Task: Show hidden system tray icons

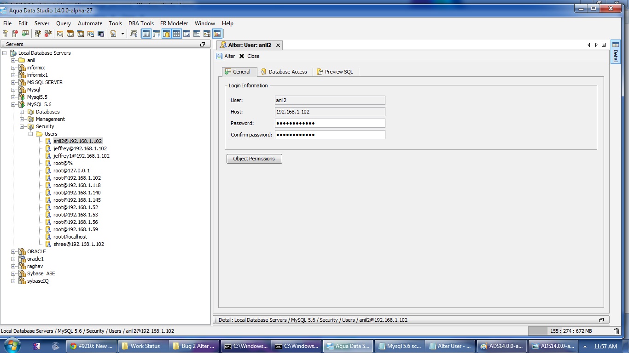Action: tap(585, 346)
